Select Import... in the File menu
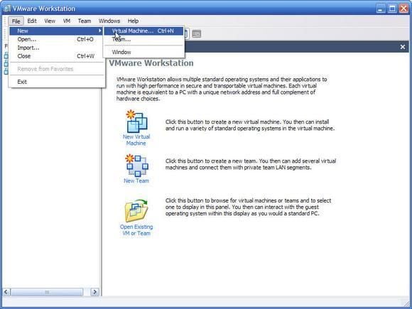 pyautogui.click(x=57, y=48)
